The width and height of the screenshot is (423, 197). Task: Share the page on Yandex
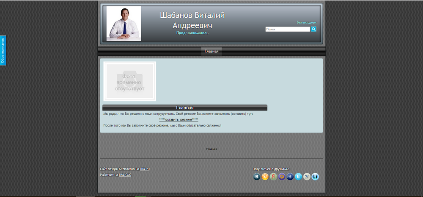tap(273, 177)
